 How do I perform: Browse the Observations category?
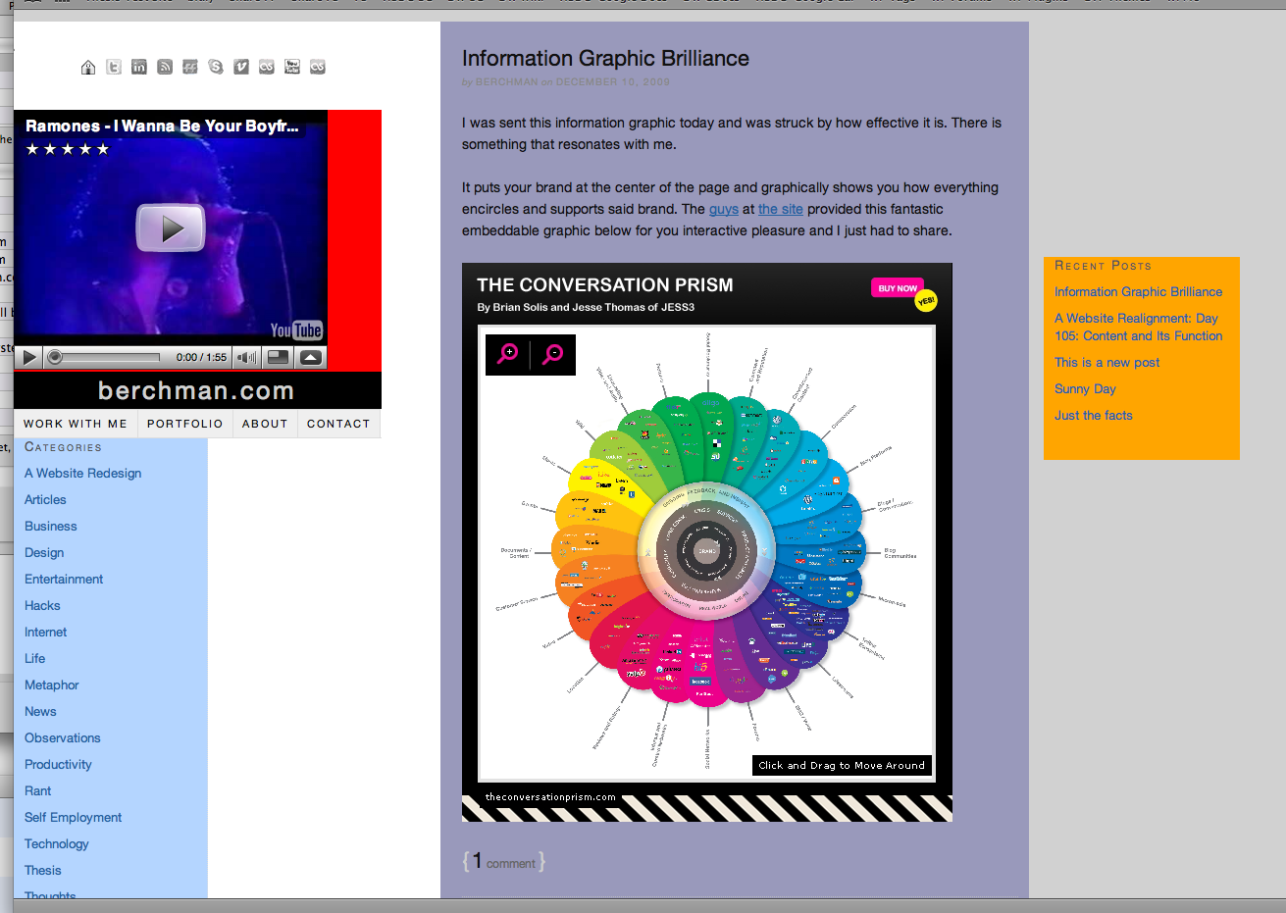(63, 737)
